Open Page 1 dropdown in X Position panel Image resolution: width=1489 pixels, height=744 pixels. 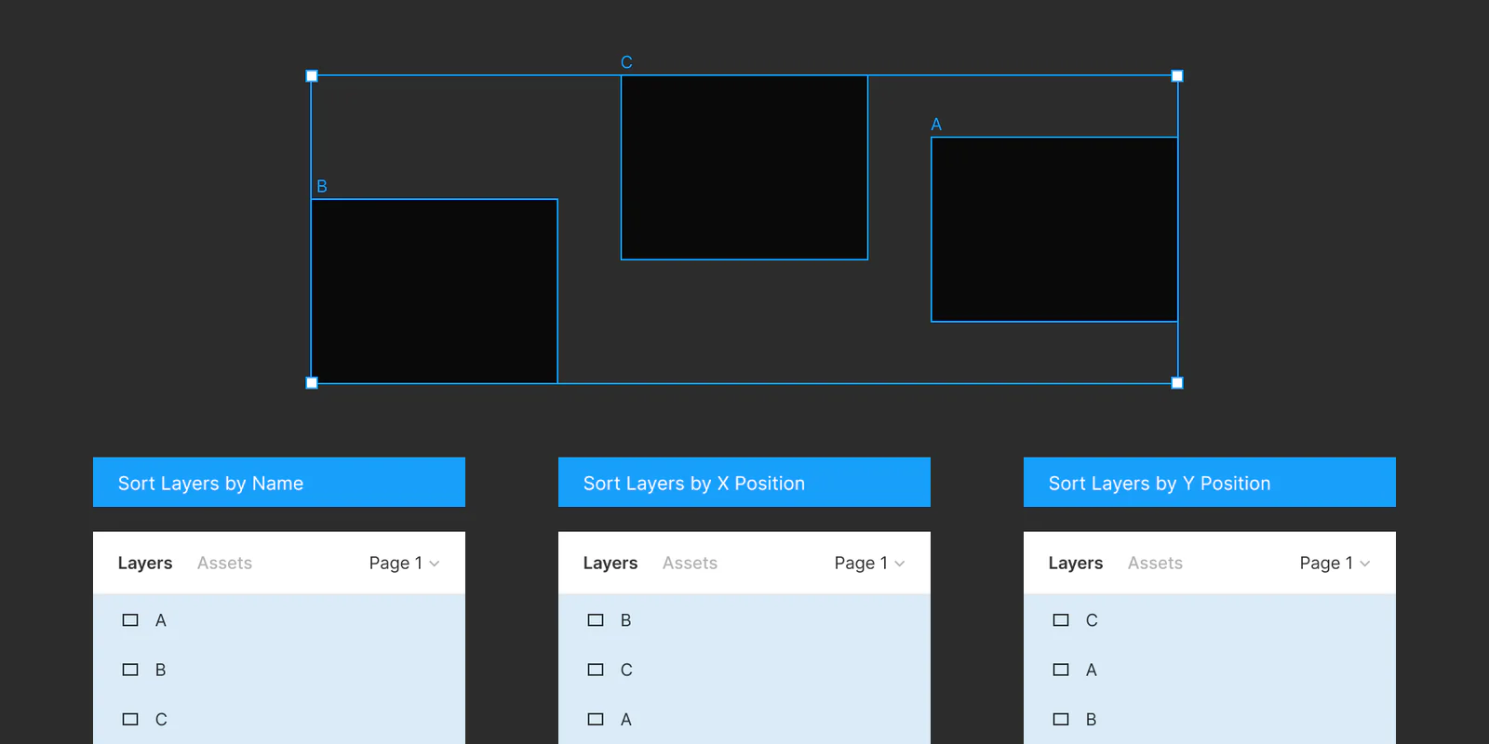click(x=869, y=563)
